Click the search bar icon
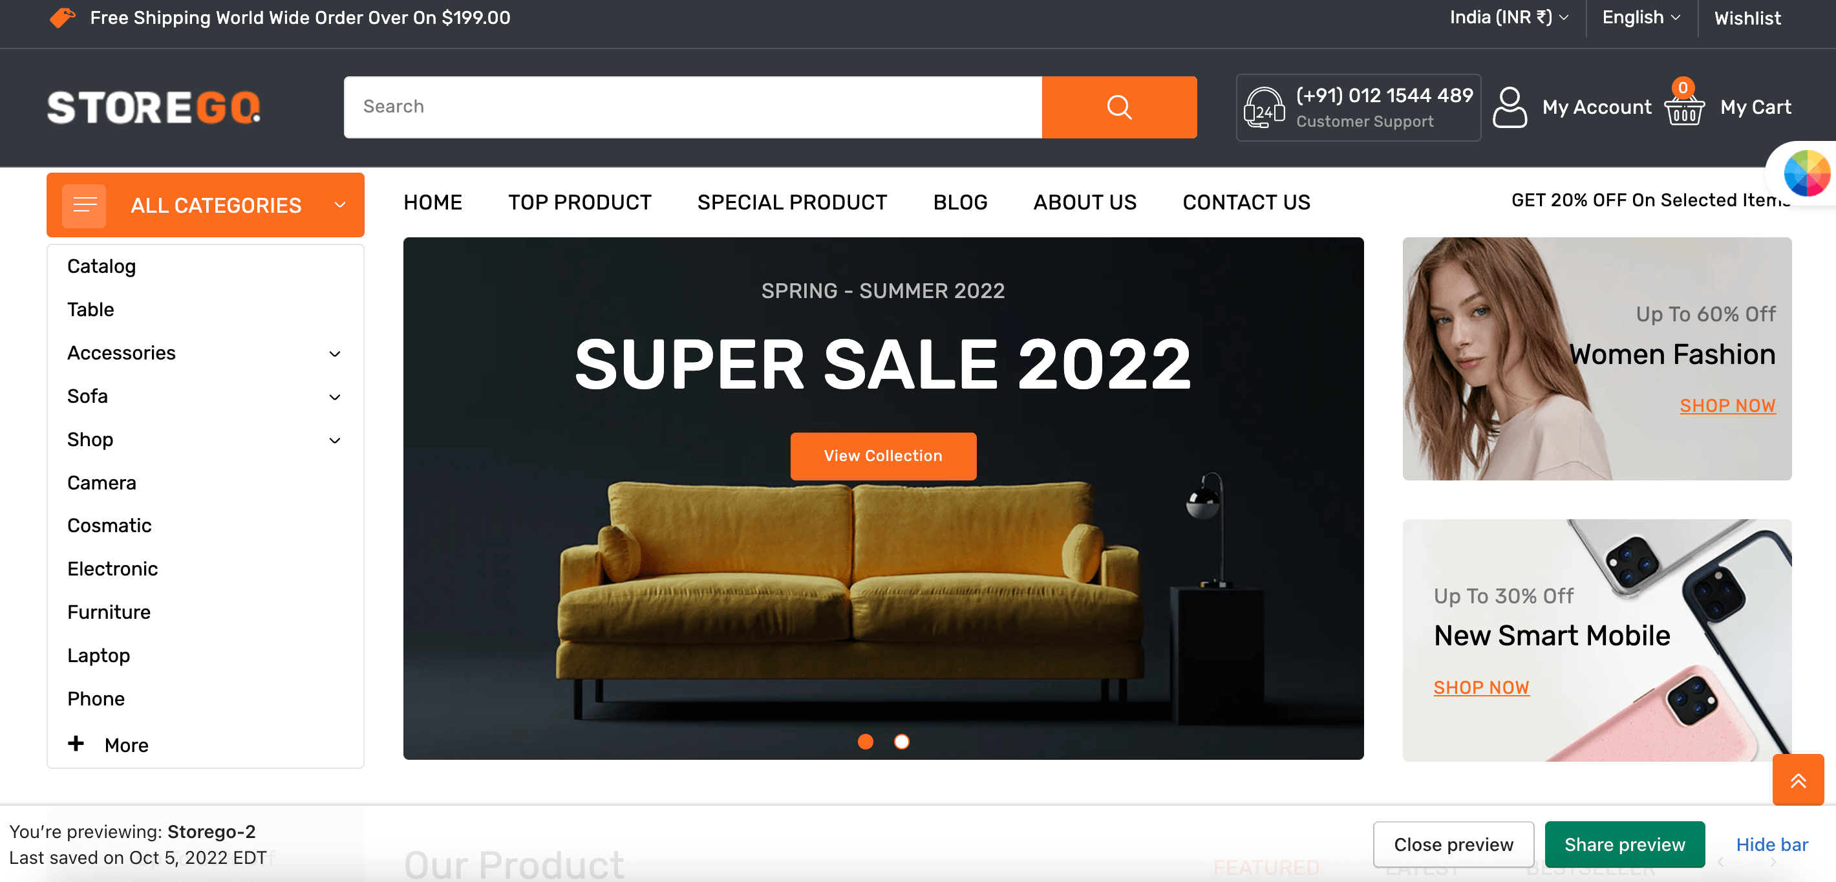This screenshot has width=1836, height=882. (x=1120, y=105)
